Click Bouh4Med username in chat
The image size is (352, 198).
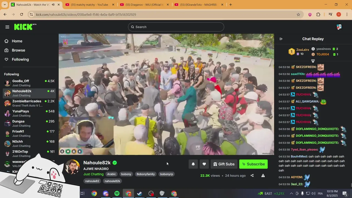pos(299,156)
